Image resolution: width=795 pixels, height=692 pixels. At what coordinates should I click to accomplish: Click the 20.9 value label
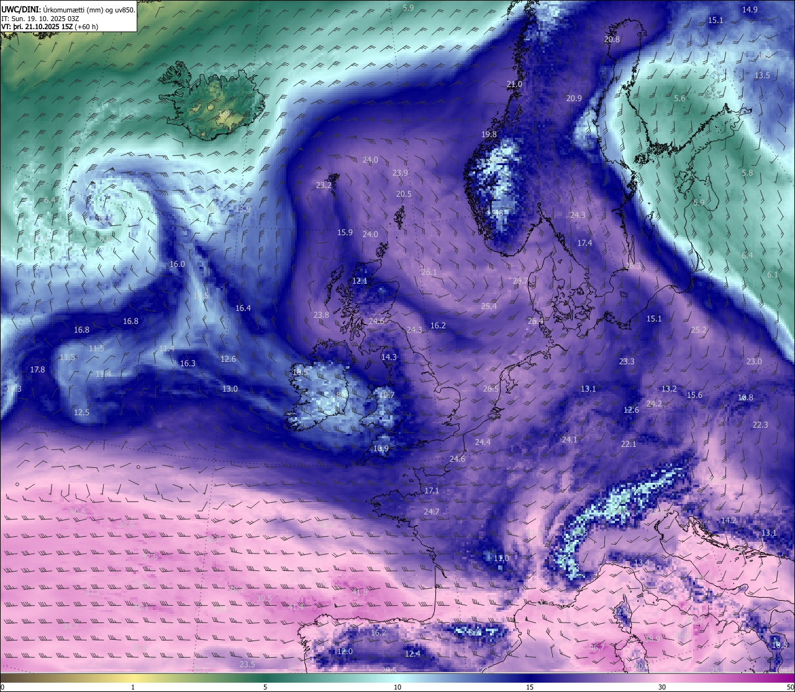pyautogui.click(x=574, y=98)
